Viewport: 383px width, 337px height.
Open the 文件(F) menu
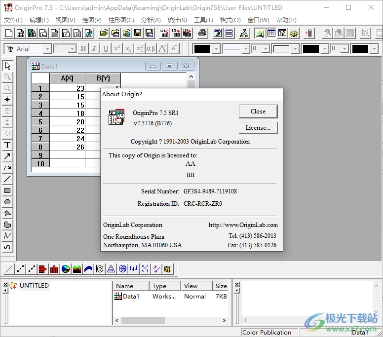(x=13, y=20)
